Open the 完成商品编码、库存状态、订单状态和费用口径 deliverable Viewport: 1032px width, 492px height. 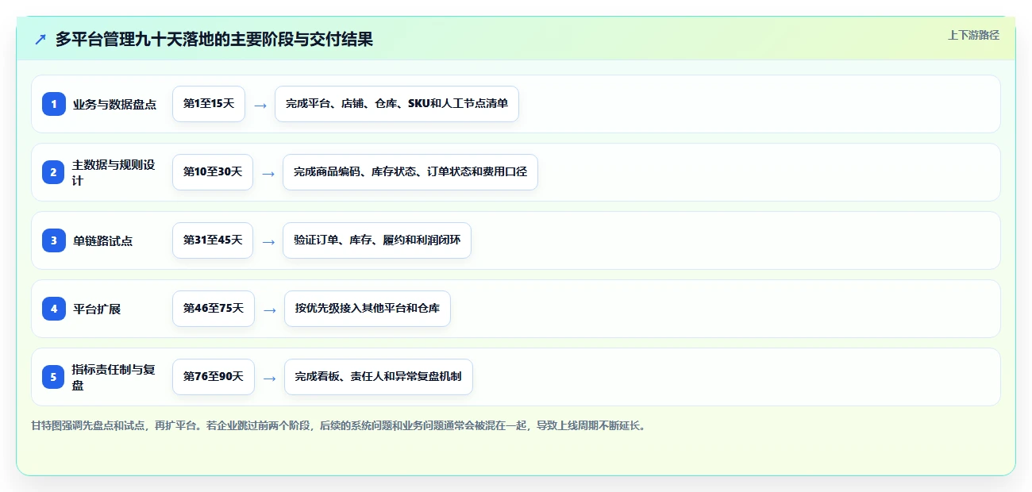pos(410,172)
